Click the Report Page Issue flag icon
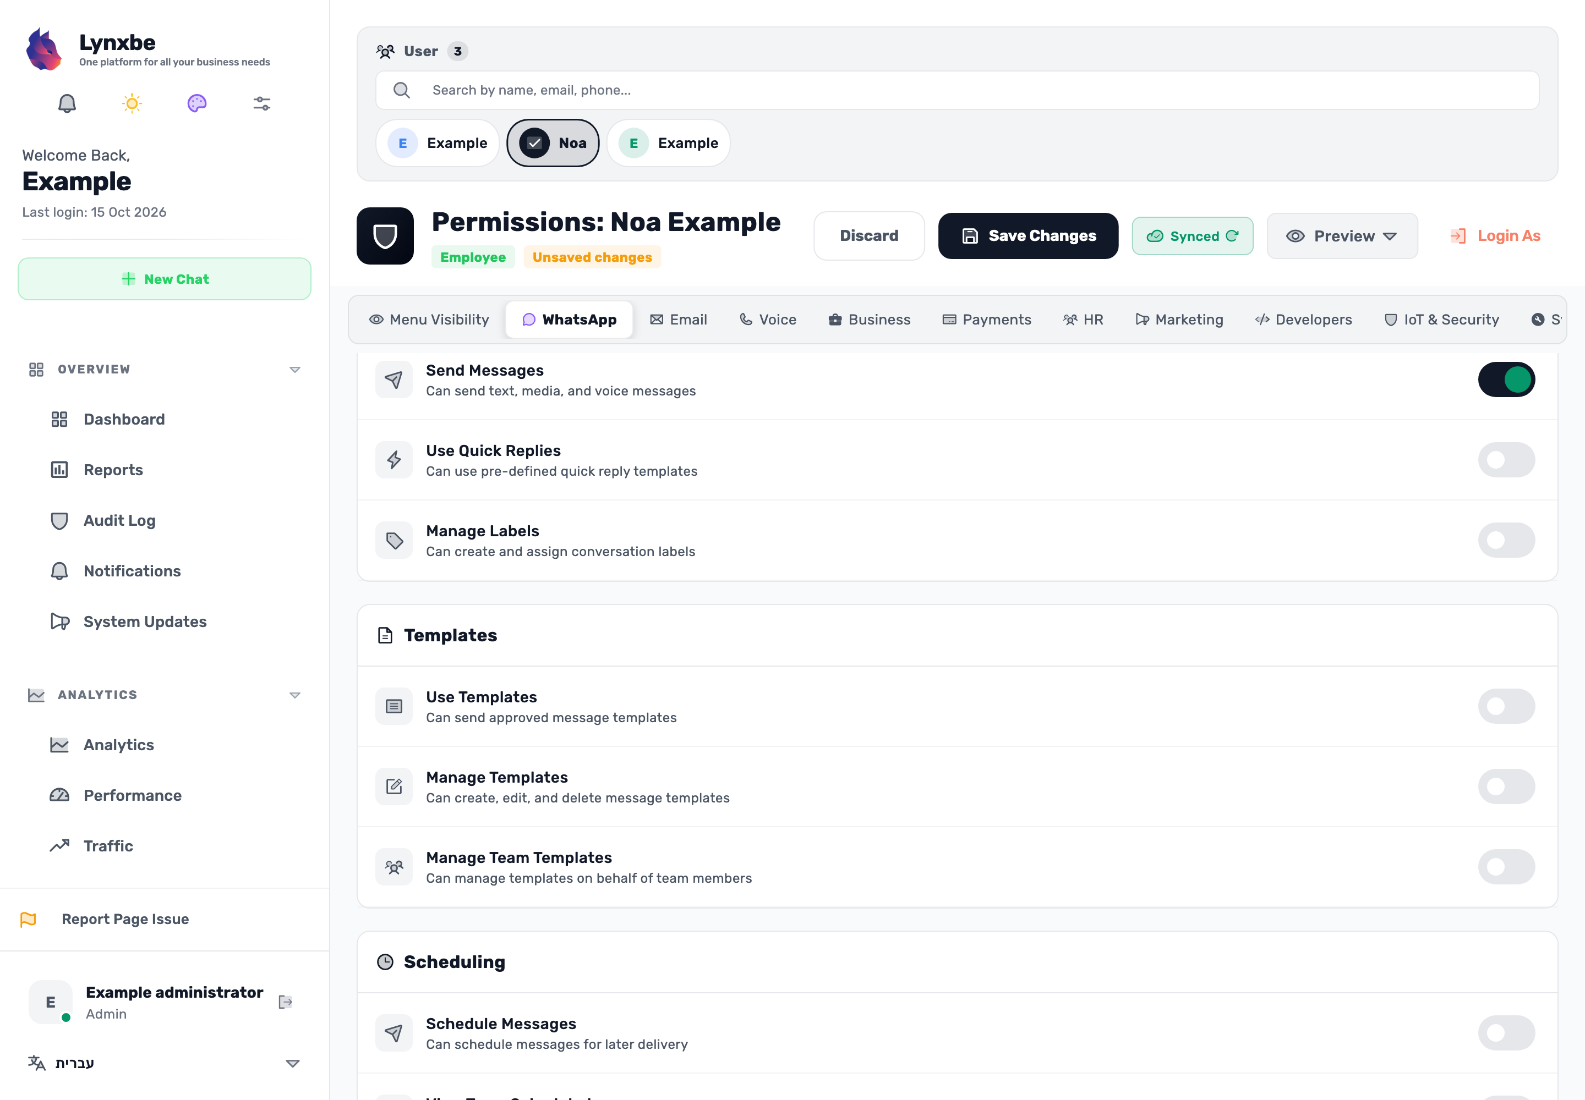 tap(28, 920)
